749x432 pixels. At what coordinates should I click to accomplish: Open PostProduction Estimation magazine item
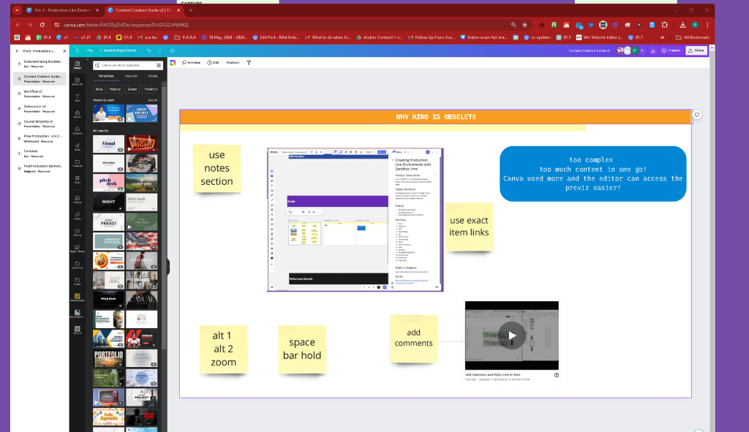(x=39, y=169)
